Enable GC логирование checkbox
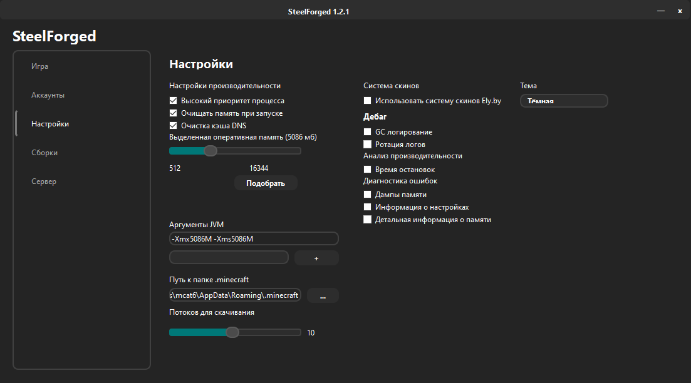The height and width of the screenshot is (383, 691). pos(367,131)
